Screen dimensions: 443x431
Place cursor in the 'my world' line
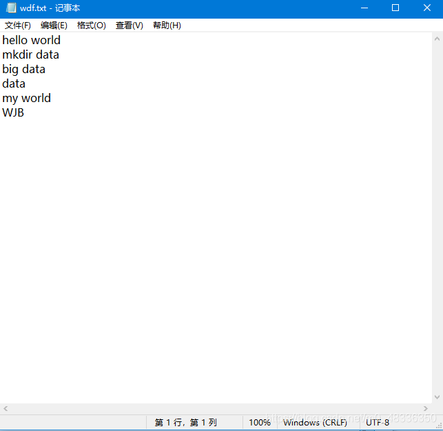click(x=27, y=99)
